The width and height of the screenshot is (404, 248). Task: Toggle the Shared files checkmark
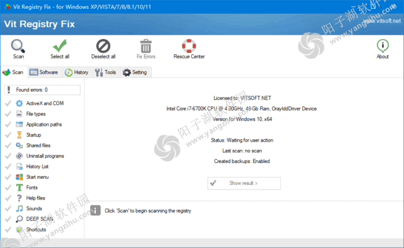(8, 145)
